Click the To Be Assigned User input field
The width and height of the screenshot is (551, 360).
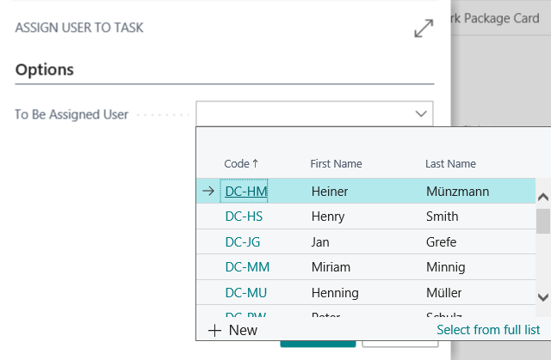click(303, 114)
